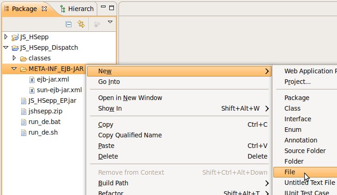
Task: Select Copy in the context menu
Action: pyautogui.click(x=106, y=124)
